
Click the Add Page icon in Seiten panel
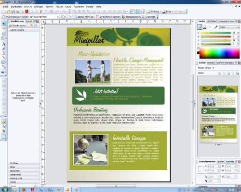[x=228, y=73]
